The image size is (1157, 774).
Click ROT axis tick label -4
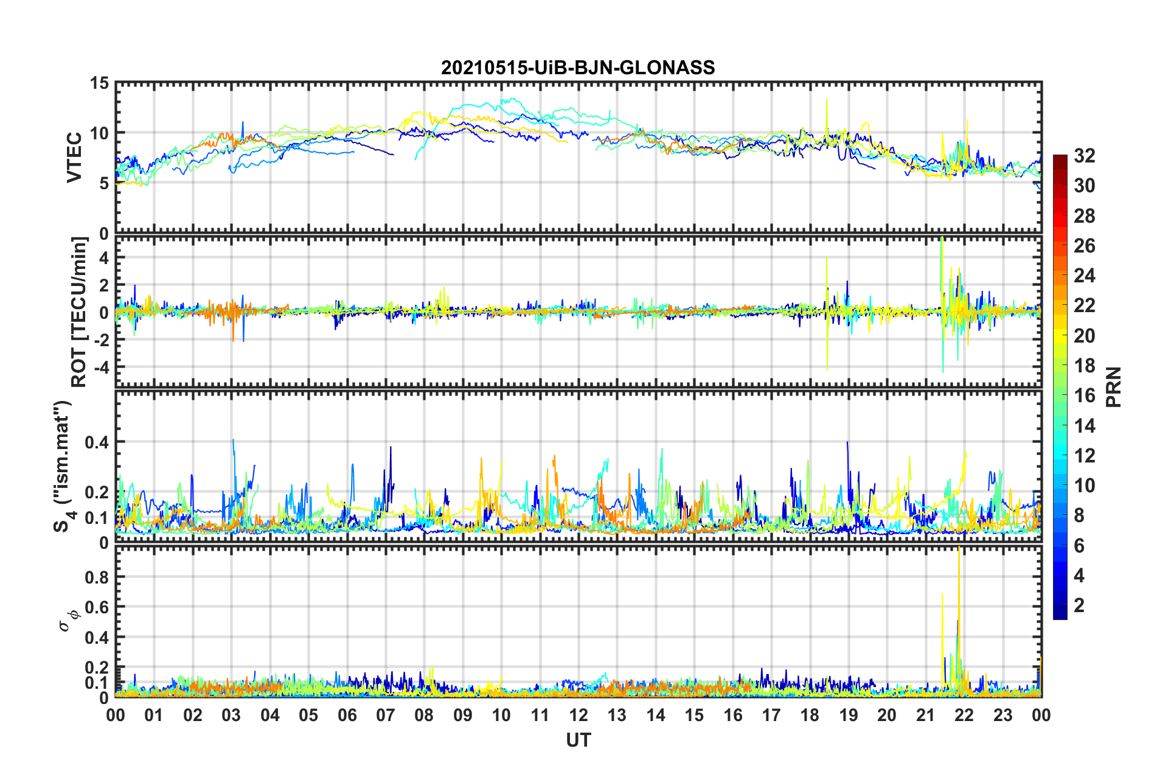(100, 368)
